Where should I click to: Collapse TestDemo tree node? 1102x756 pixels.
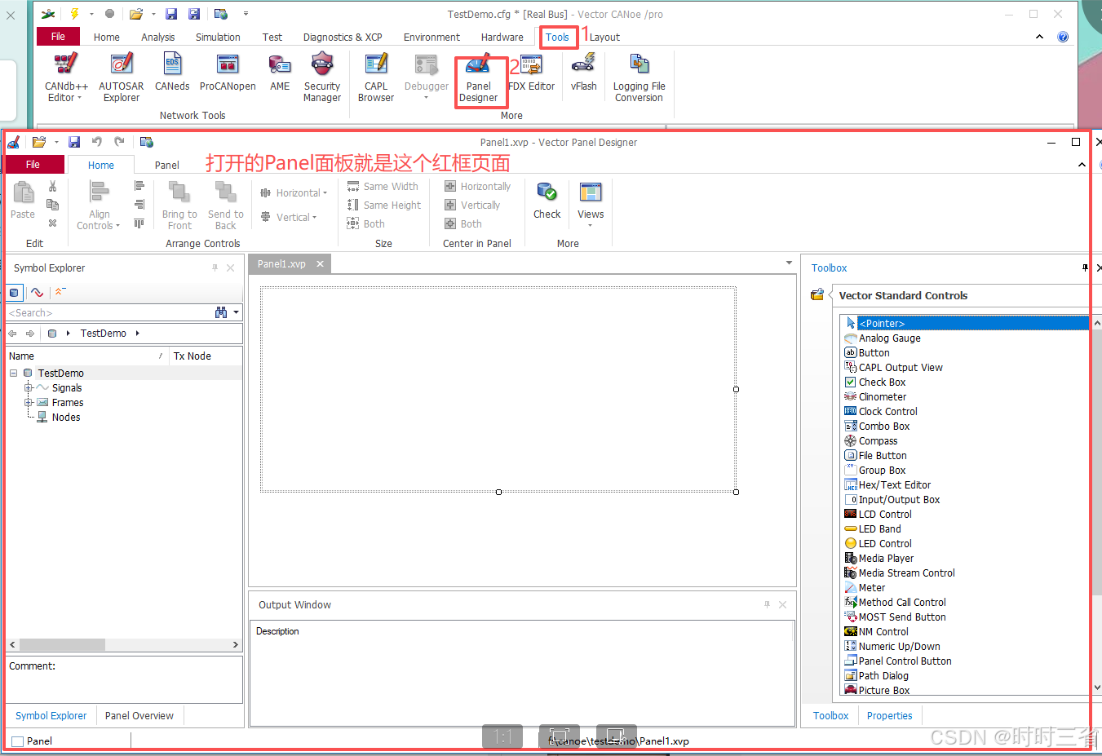tap(14, 374)
